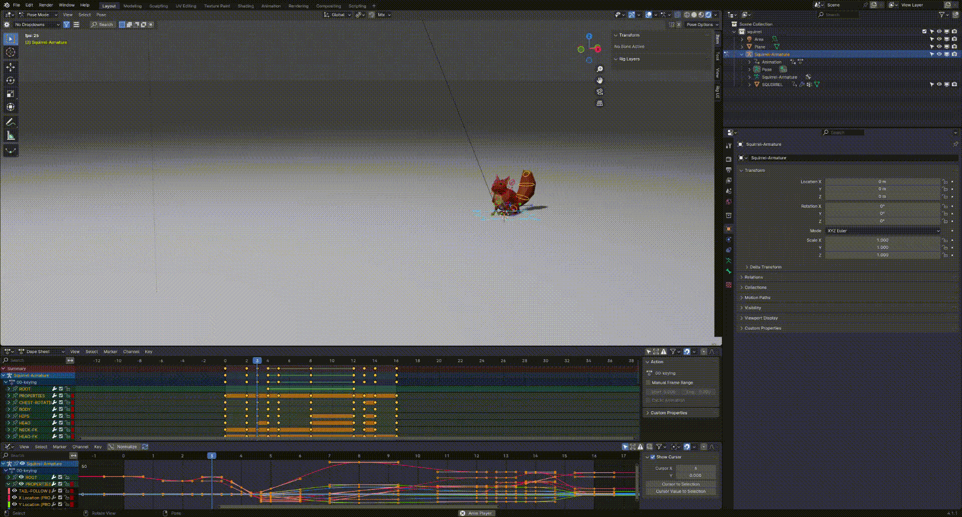The height and width of the screenshot is (517, 962).
Task: Click the Normalize refresh icon in Graph Editor
Action: pyautogui.click(x=145, y=446)
